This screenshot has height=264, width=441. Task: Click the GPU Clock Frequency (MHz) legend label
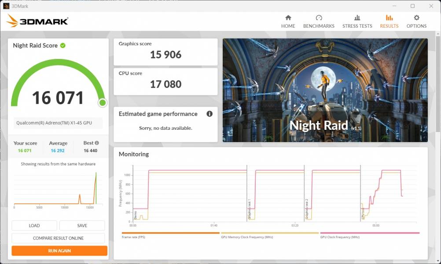point(340,237)
